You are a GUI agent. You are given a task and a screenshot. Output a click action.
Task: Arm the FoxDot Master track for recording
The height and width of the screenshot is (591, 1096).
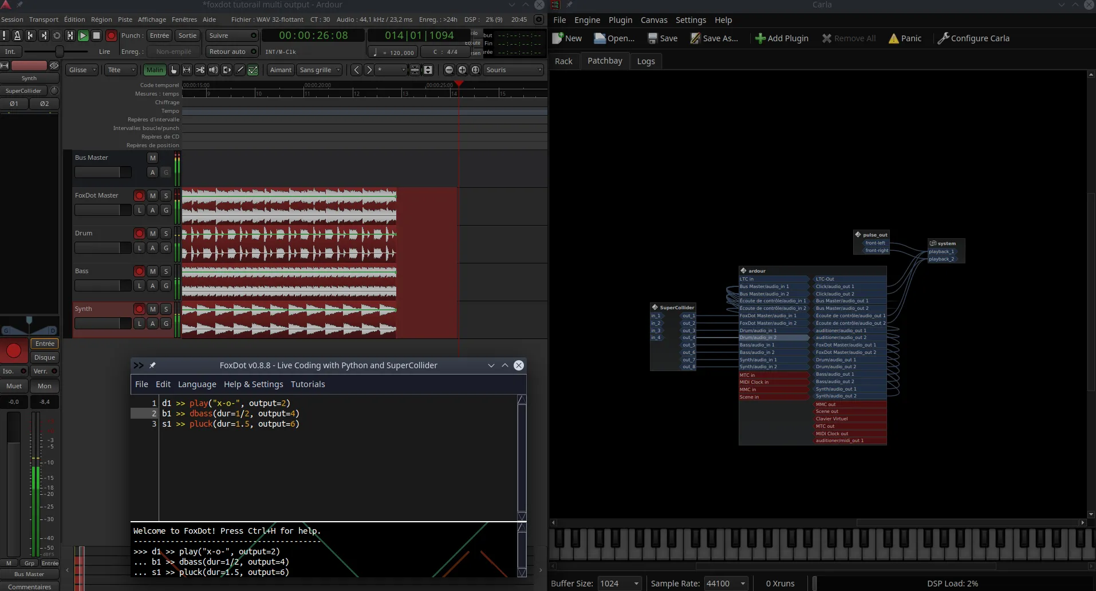point(139,195)
